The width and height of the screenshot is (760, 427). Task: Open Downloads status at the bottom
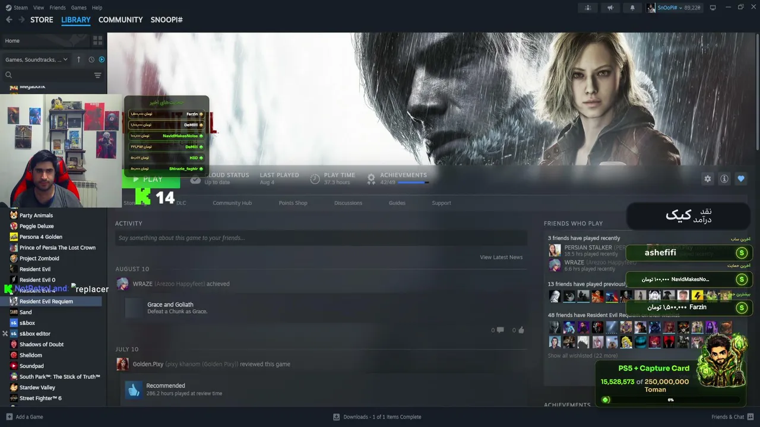tap(377, 417)
